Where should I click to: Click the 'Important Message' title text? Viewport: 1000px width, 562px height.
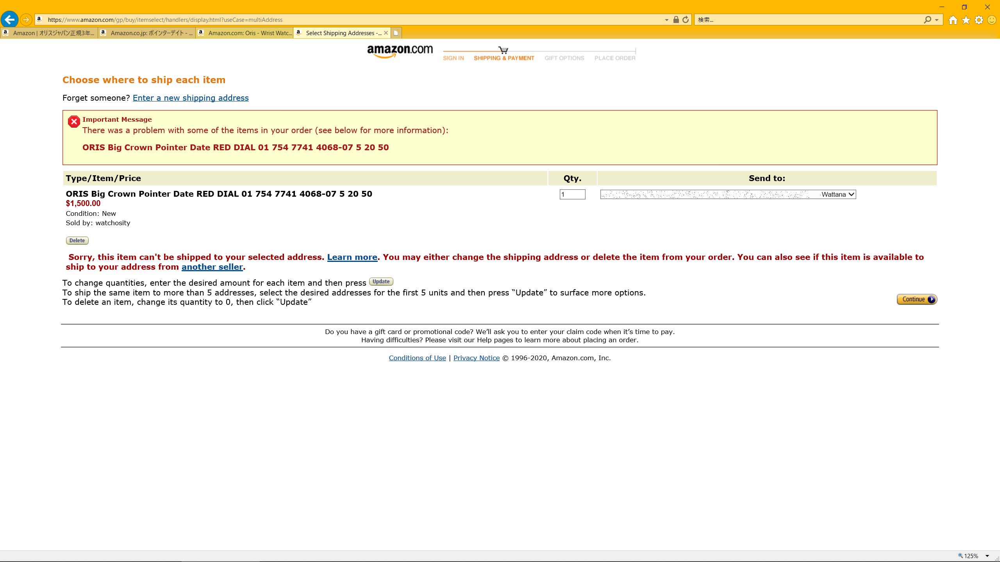(117, 119)
